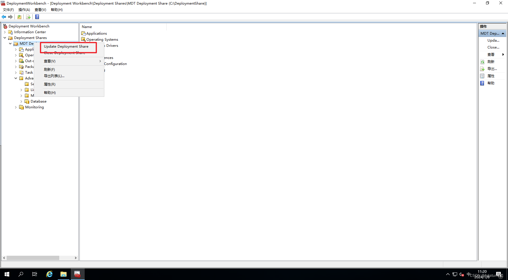Select the MDT De... share node in tree

(x=26, y=44)
